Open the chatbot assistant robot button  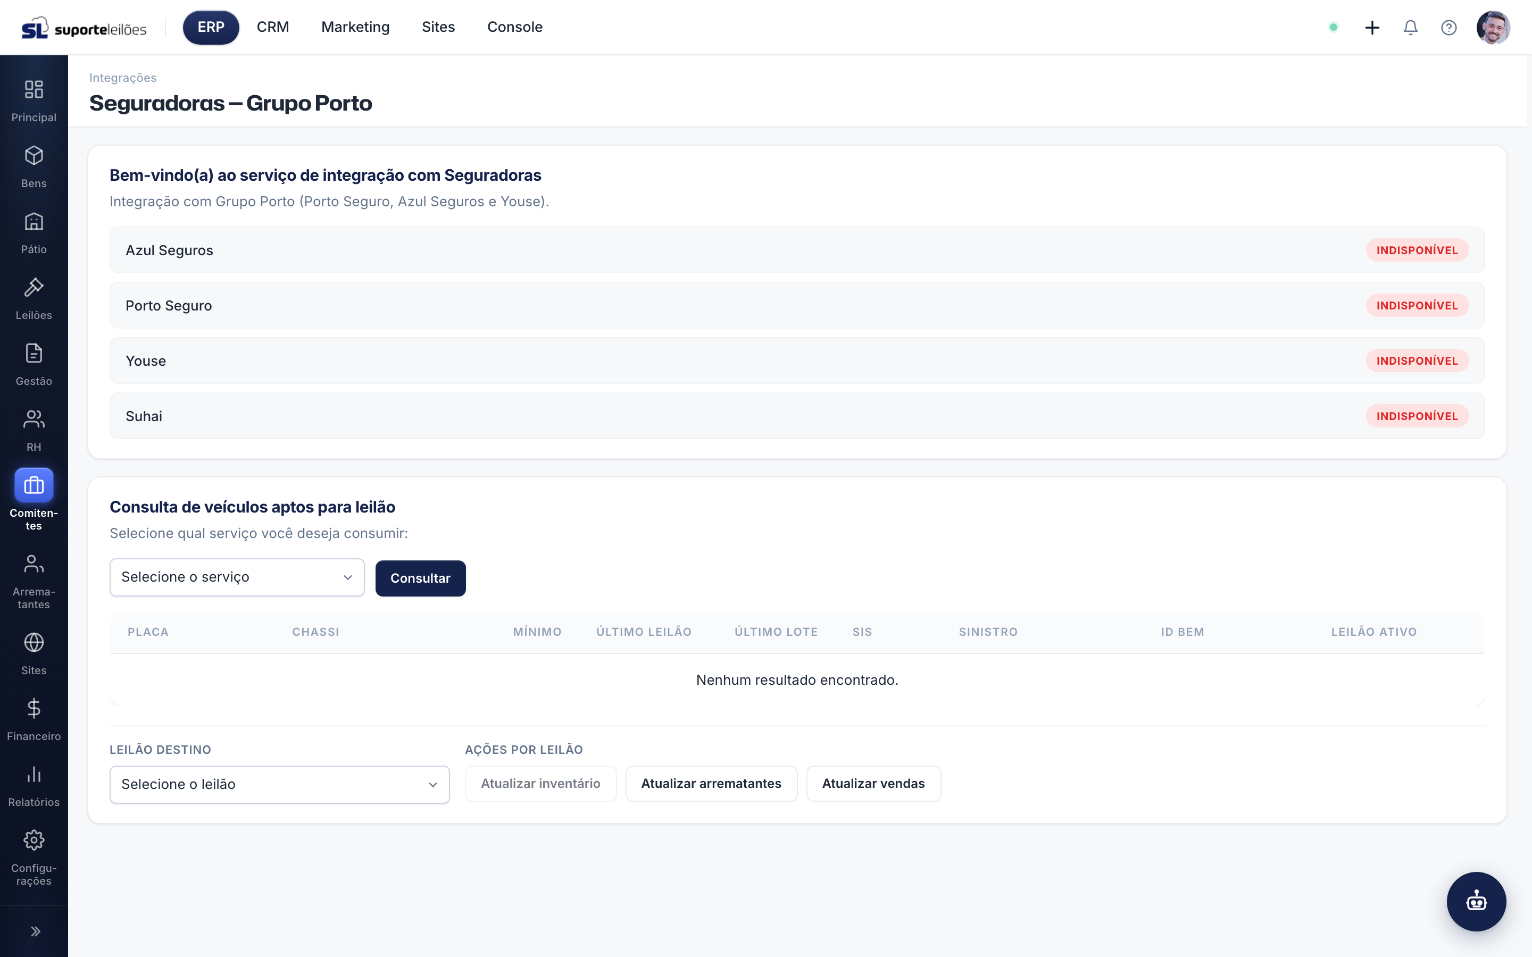(1476, 901)
